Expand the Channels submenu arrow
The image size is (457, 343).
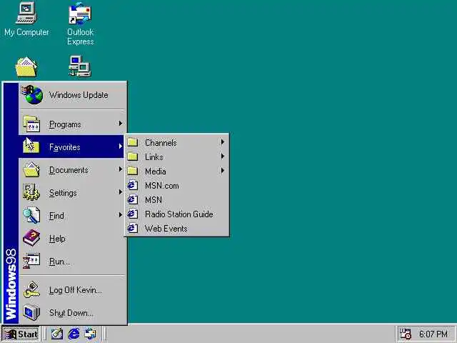click(x=222, y=142)
